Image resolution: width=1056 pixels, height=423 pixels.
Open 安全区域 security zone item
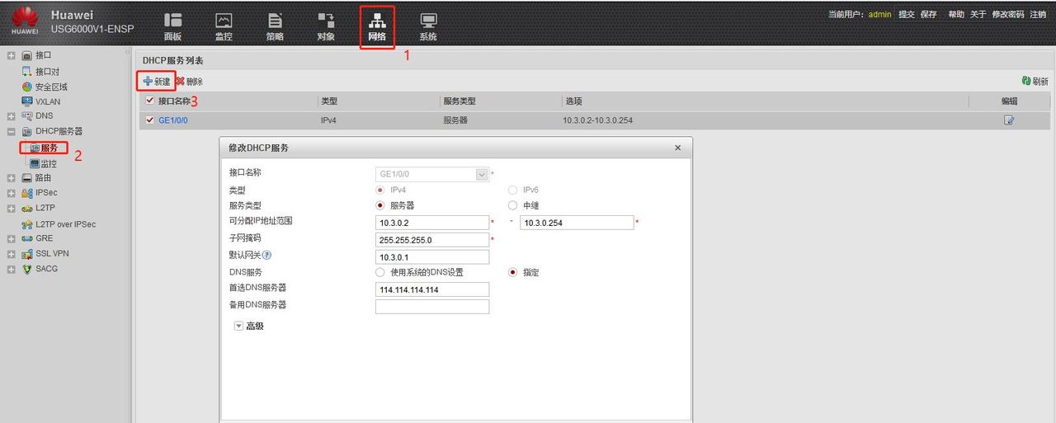pos(51,87)
